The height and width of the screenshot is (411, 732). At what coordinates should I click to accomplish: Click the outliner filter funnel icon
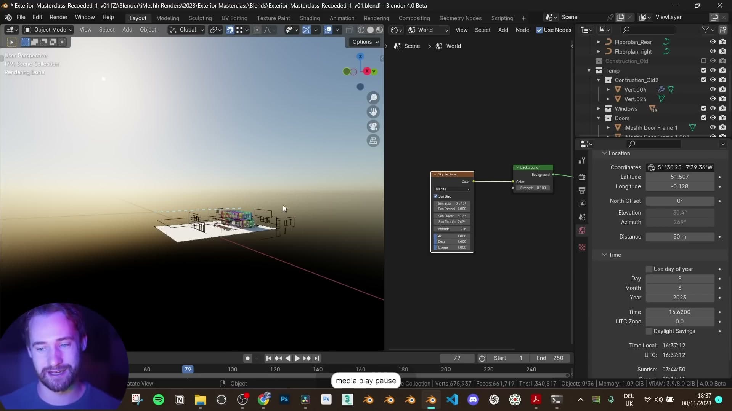pyautogui.click(x=705, y=30)
